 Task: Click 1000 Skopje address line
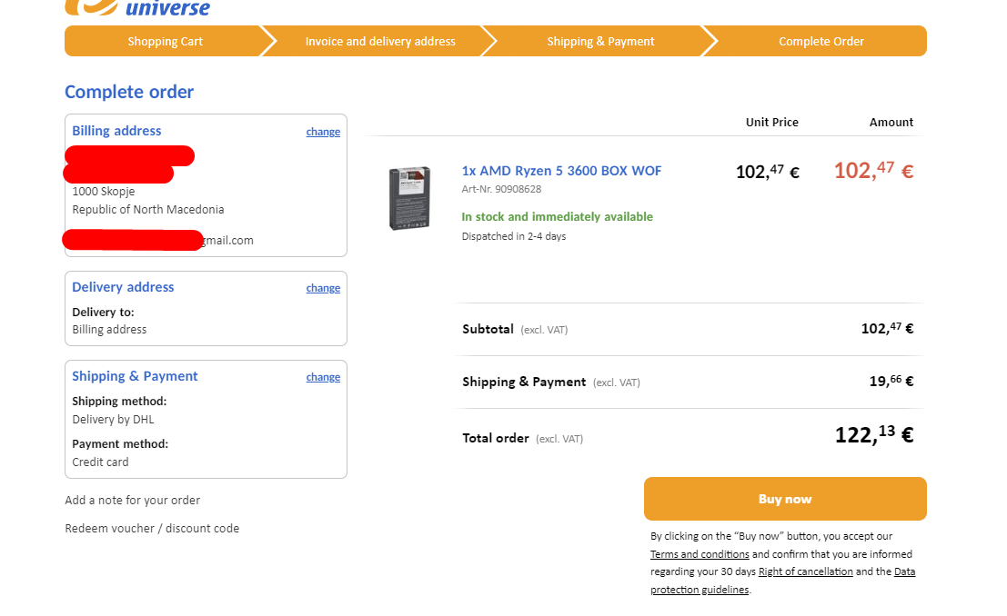tap(104, 191)
